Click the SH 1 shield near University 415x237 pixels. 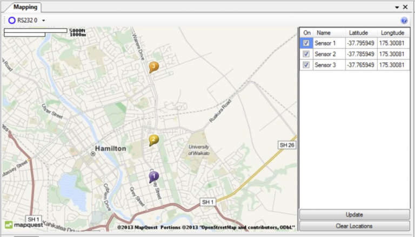[207, 202]
